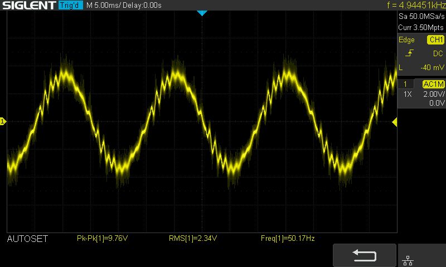This screenshot has height=267, width=446.
Task: Select the Curr 3.50Mpts memory depth
Action: tap(421, 27)
